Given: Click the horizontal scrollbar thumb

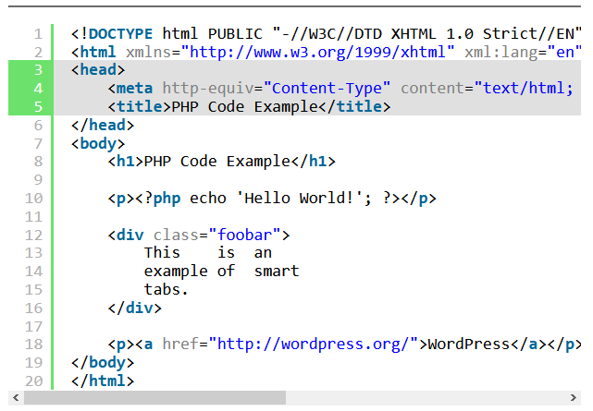Looking at the screenshot, I should (x=155, y=398).
